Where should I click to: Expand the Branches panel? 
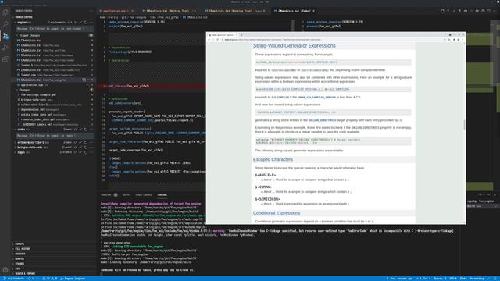click(20, 254)
